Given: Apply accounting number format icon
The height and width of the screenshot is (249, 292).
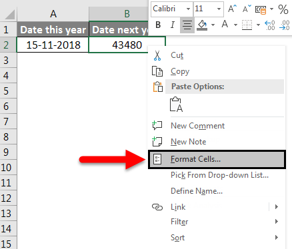Looking at the screenshot, I should [261, 10].
